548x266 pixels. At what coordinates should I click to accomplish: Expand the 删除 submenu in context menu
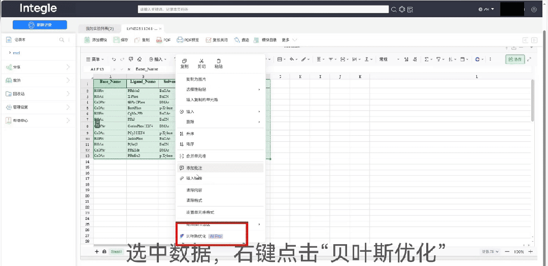click(221, 122)
